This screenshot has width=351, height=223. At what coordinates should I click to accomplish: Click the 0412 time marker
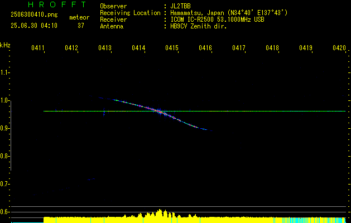[71, 47]
